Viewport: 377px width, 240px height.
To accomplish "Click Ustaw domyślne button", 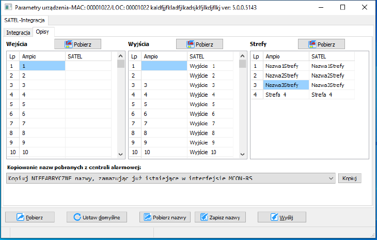I will [x=97, y=217].
